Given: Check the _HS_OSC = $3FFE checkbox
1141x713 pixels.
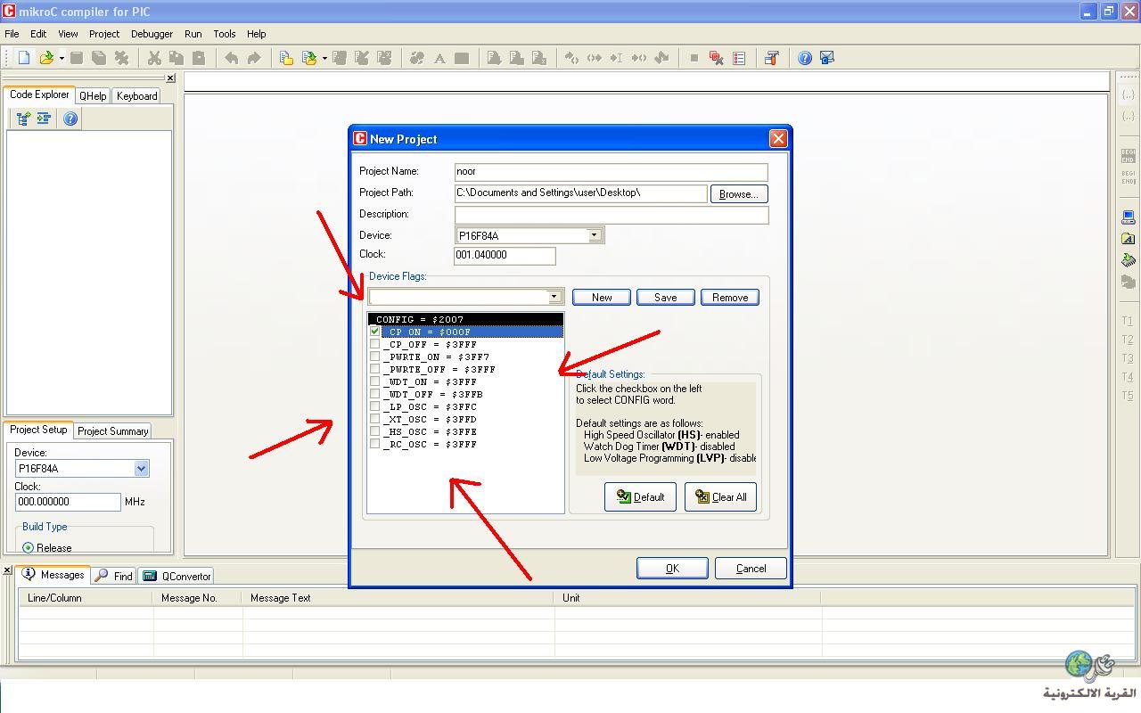Looking at the screenshot, I should point(375,431).
